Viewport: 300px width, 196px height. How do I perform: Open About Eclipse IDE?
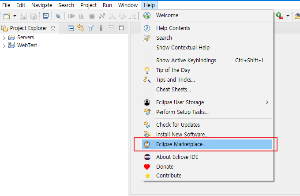[x=207, y=157]
